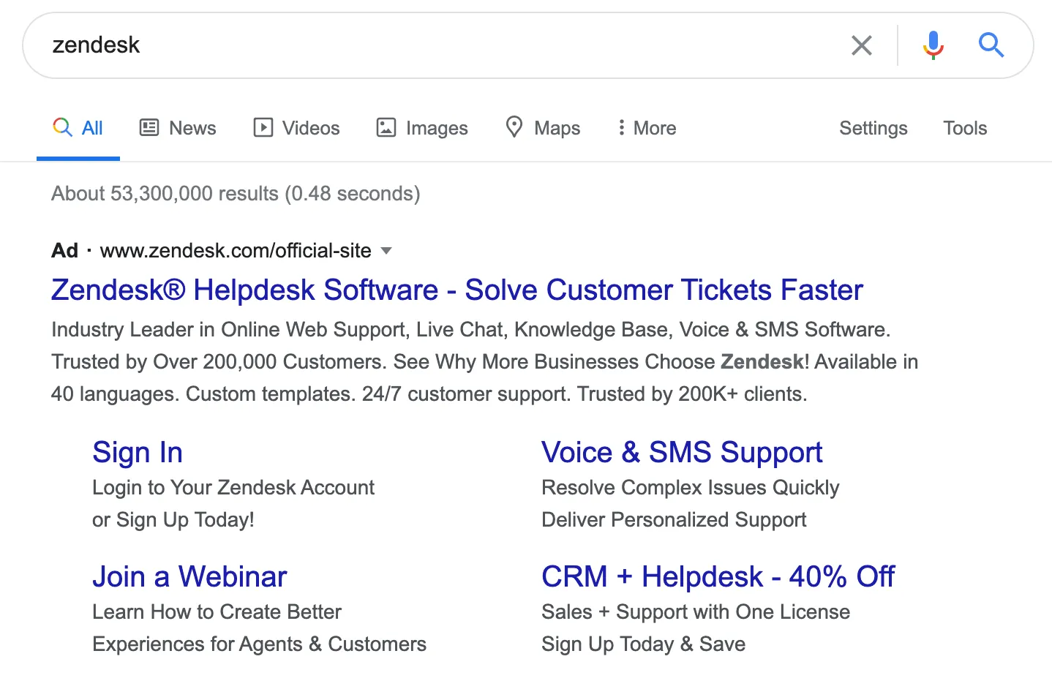1052x689 pixels.
Task: Click the News tab's newspaper icon
Action: (x=149, y=127)
